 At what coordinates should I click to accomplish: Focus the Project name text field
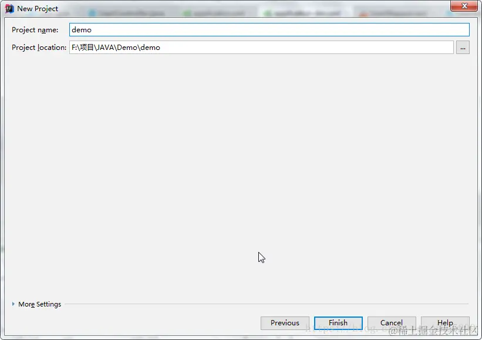[x=269, y=30]
